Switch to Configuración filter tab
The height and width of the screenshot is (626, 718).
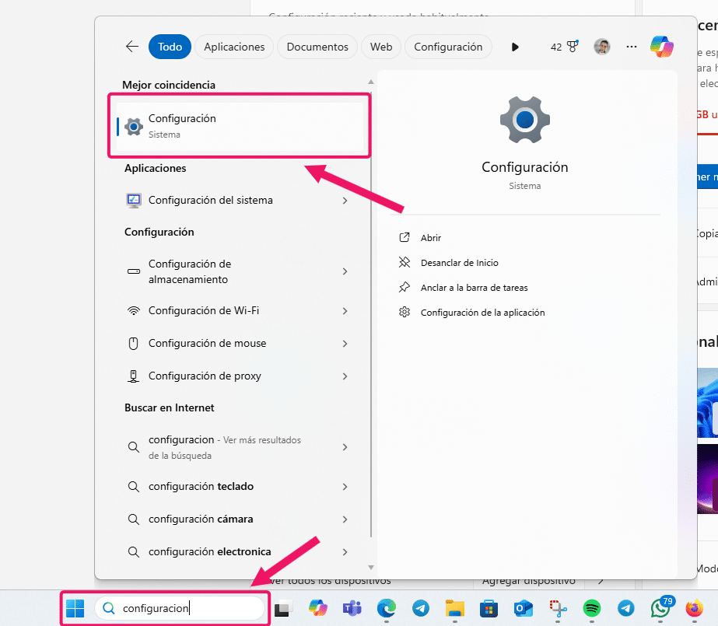tap(448, 47)
